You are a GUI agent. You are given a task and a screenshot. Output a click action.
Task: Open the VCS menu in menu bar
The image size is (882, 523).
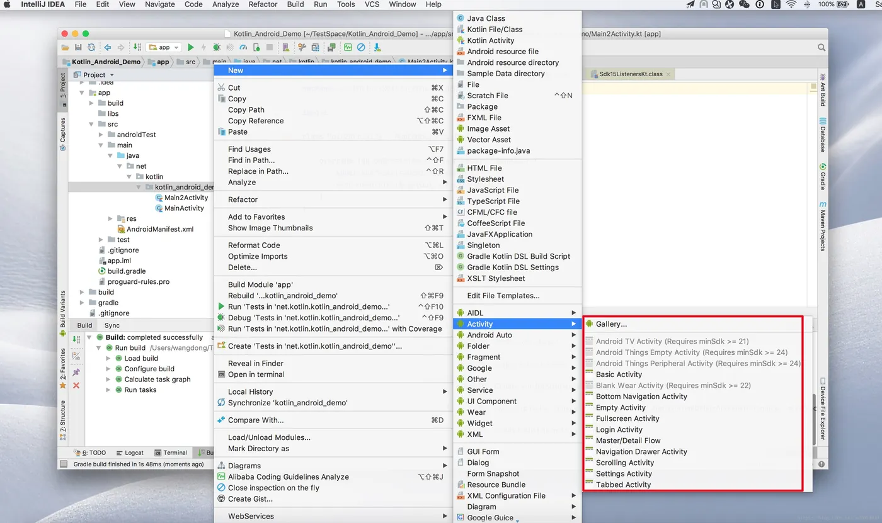(x=372, y=4)
